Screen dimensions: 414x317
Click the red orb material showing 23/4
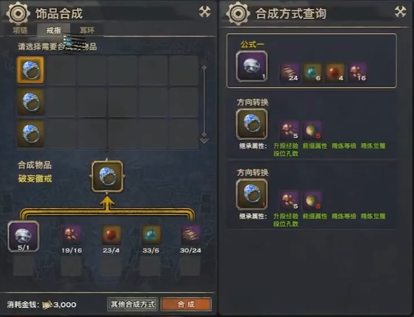[x=111, y=235]
